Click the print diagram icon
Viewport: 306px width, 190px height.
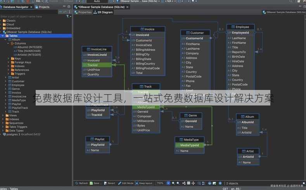coord(209,183)
